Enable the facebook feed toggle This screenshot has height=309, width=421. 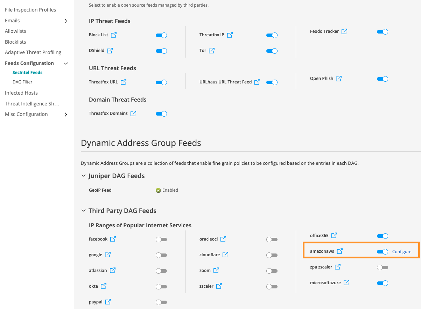click(161, 240)
